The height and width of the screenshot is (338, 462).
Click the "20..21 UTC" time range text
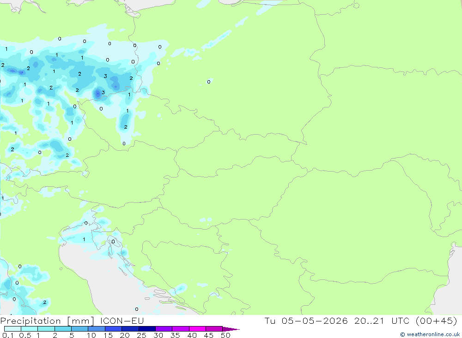(x=382, y=320)
